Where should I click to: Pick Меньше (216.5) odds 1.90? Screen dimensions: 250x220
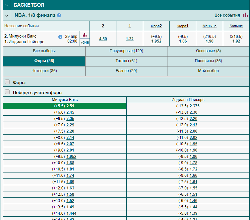(x=210, y=41)
